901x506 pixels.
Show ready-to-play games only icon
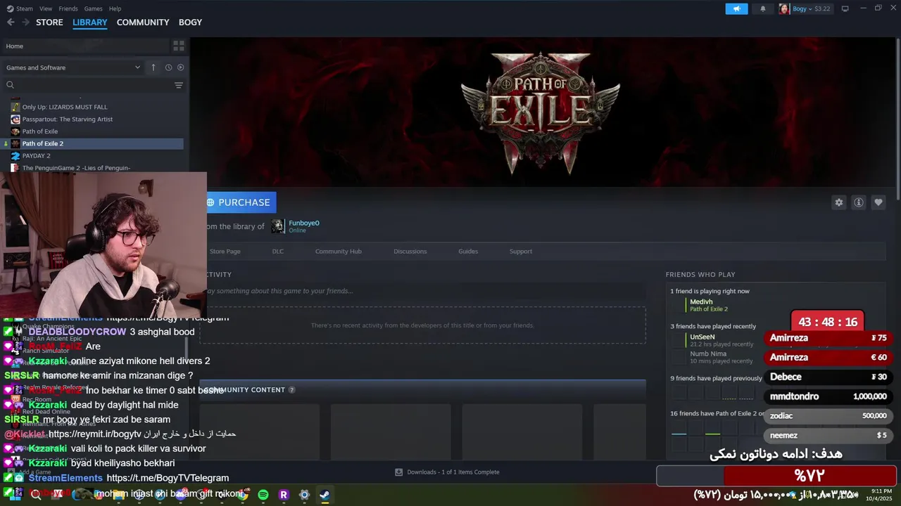(x=181, y=67)
